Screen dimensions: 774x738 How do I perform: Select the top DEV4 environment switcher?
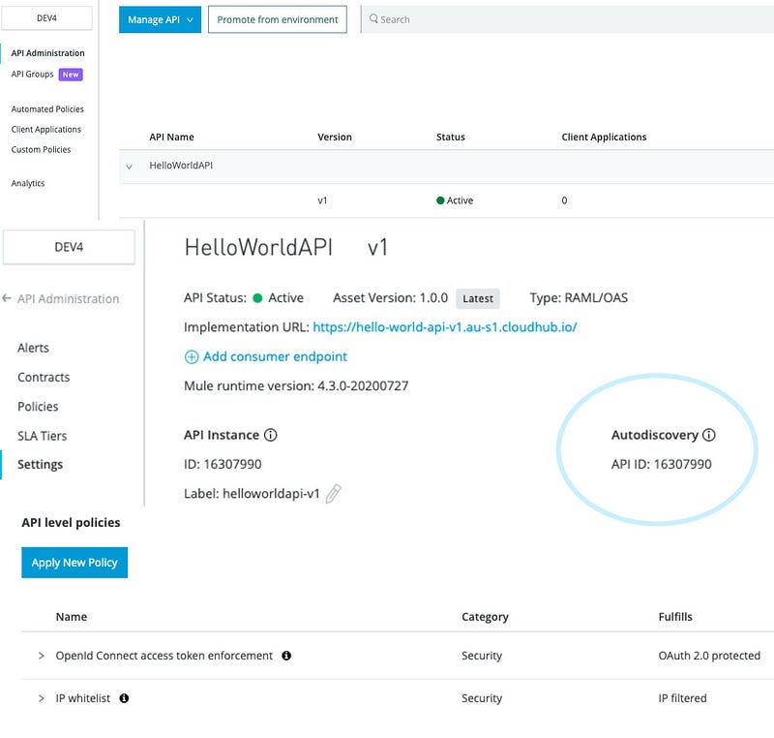(x=48, y=16)
